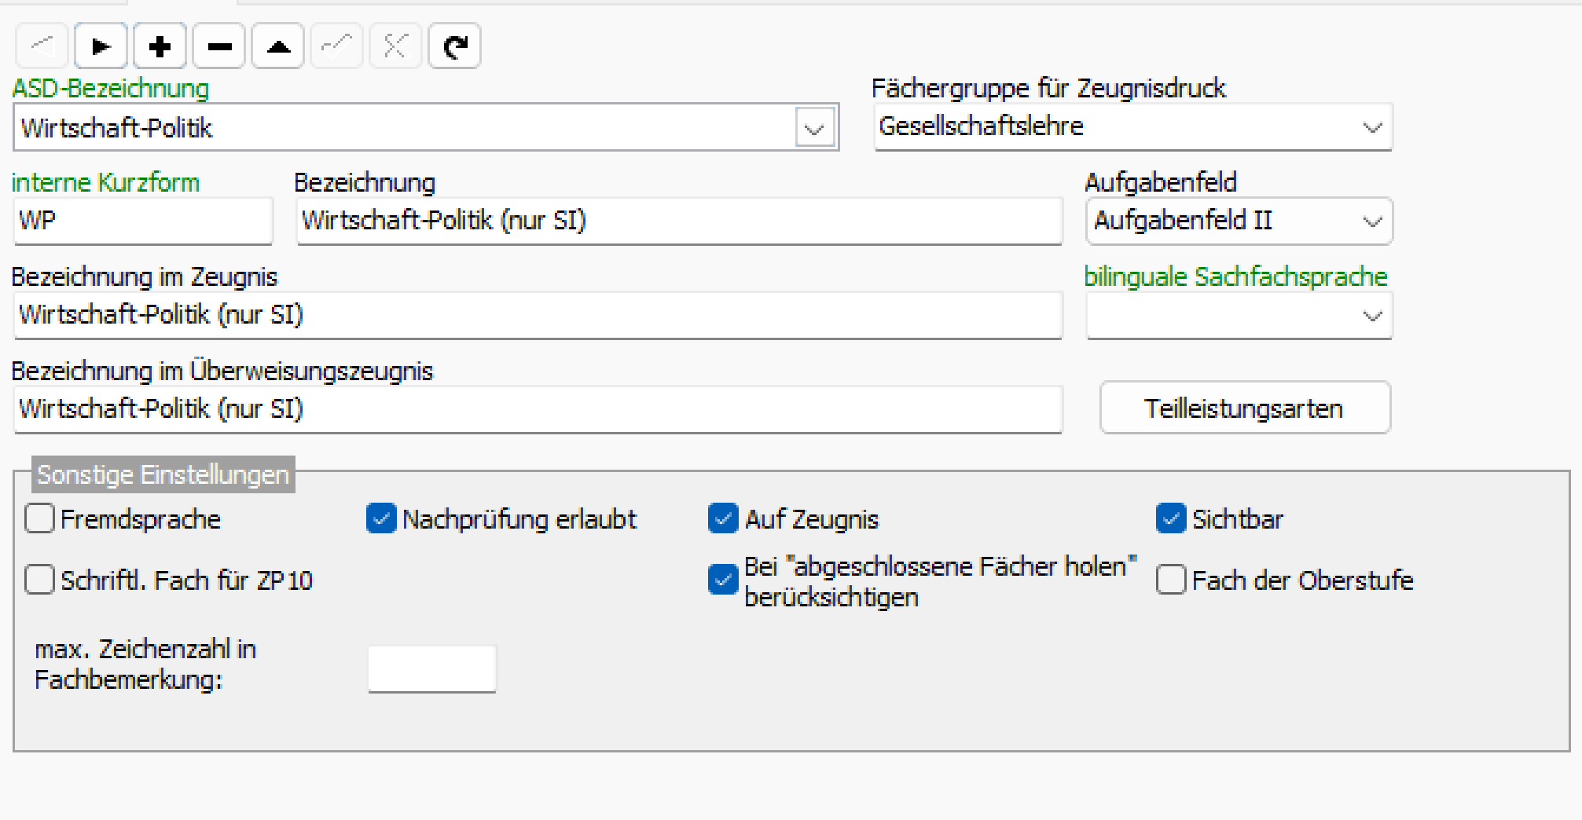Click Bezeichnung input field
This screenshot has width=1582, height=820.
(680, 221)
